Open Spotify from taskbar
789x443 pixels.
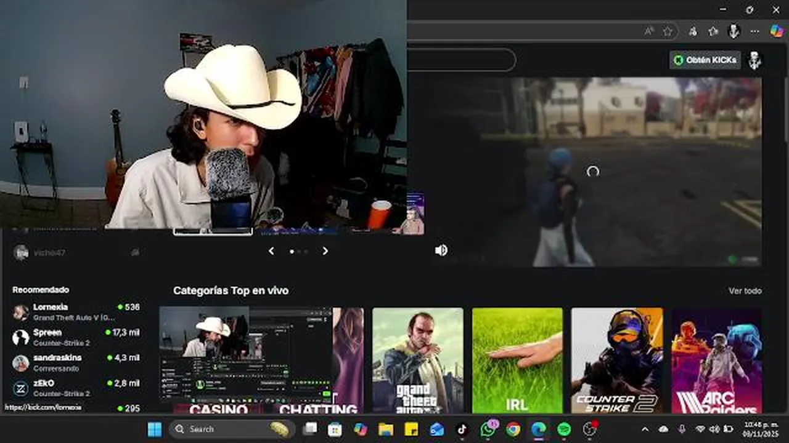pyautogui.click(x=564, y=429)
